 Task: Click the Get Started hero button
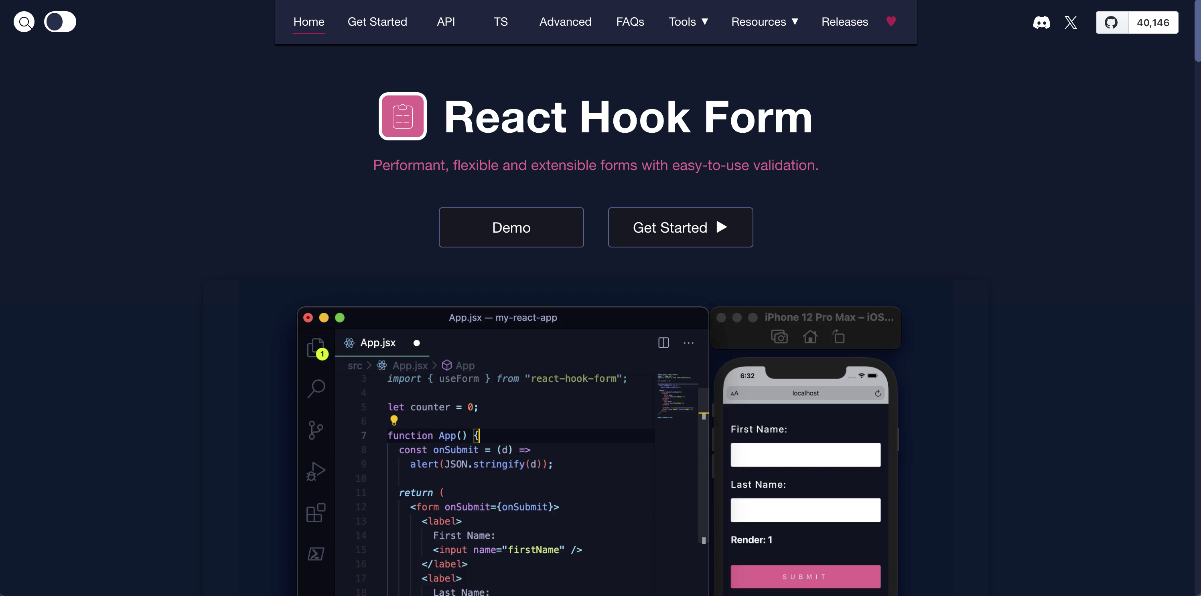(x=680, y=227)
